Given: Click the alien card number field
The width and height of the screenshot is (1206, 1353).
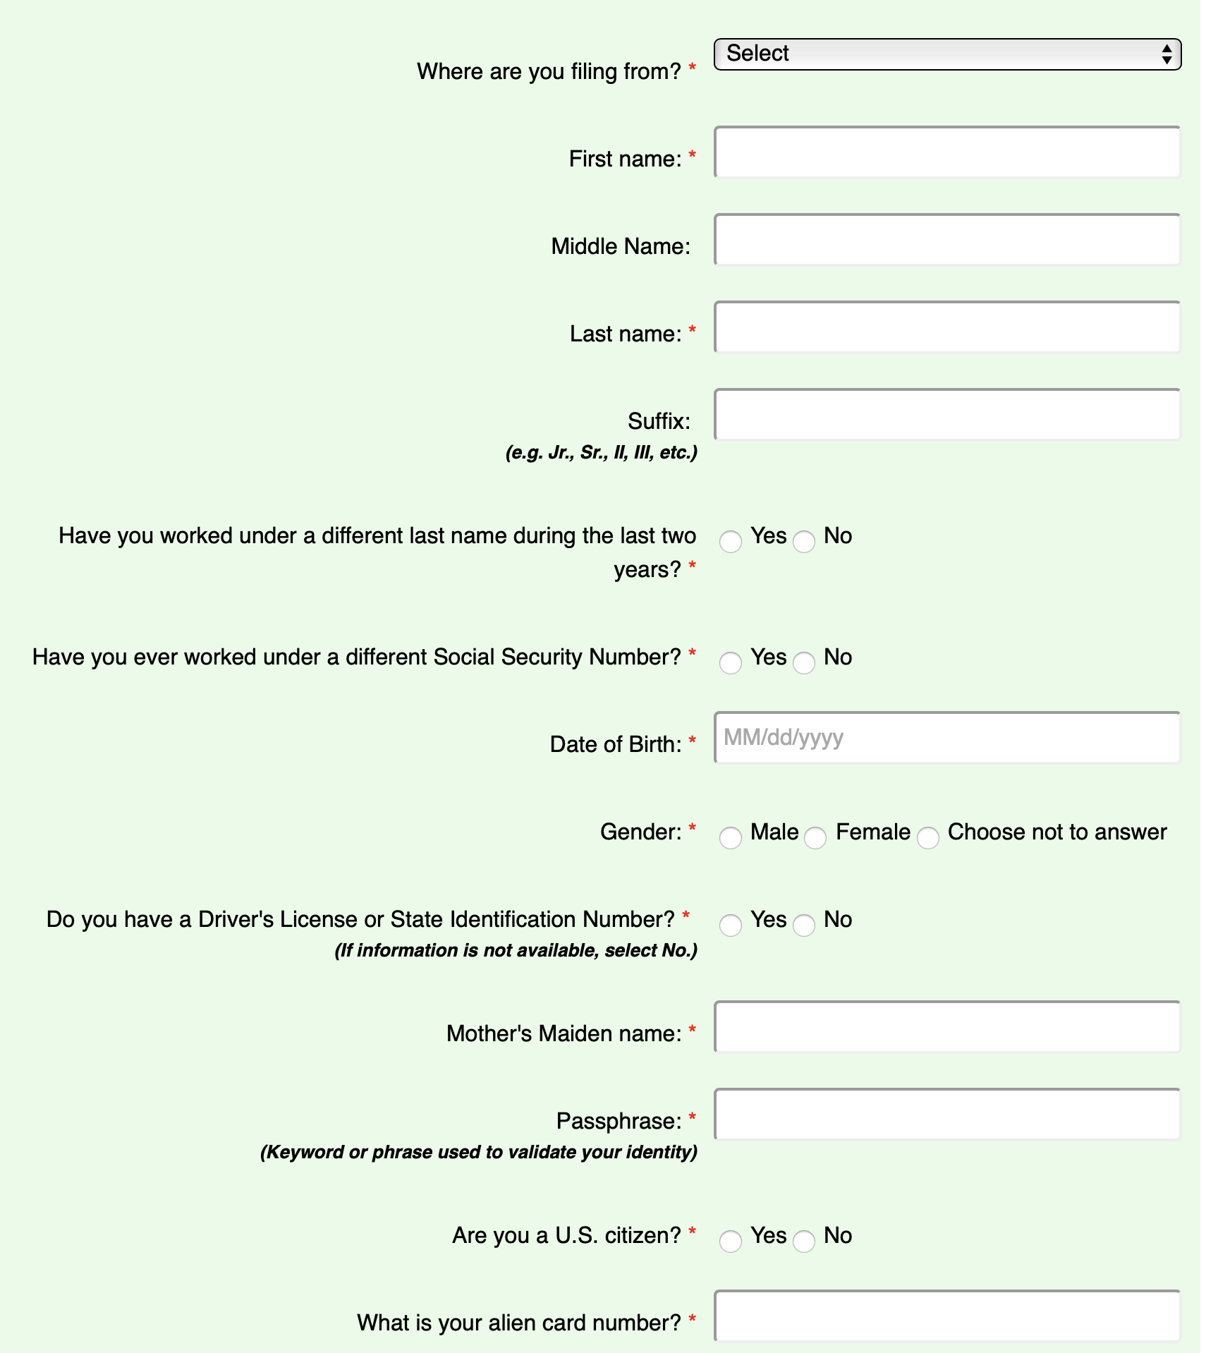Looking at the screenshot, I should tap(947, 1316).
